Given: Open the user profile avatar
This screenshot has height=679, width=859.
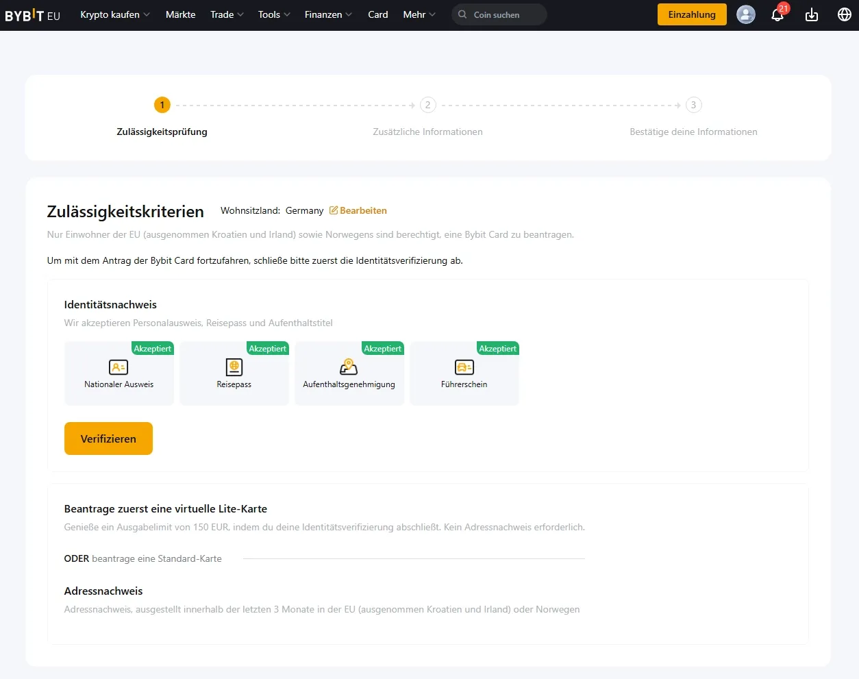Looking at the screenshot, I should [745, 14].
